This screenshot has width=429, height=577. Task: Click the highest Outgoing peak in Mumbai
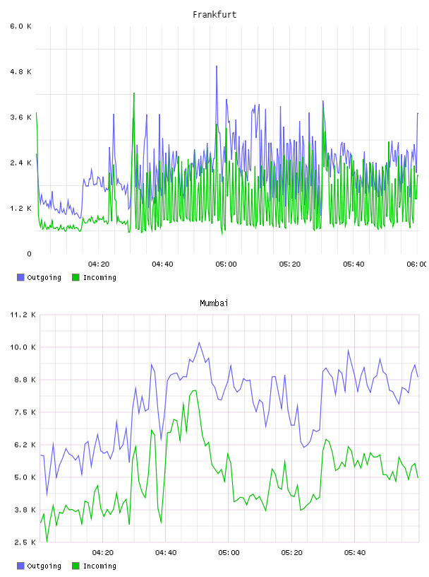[199, 342]
